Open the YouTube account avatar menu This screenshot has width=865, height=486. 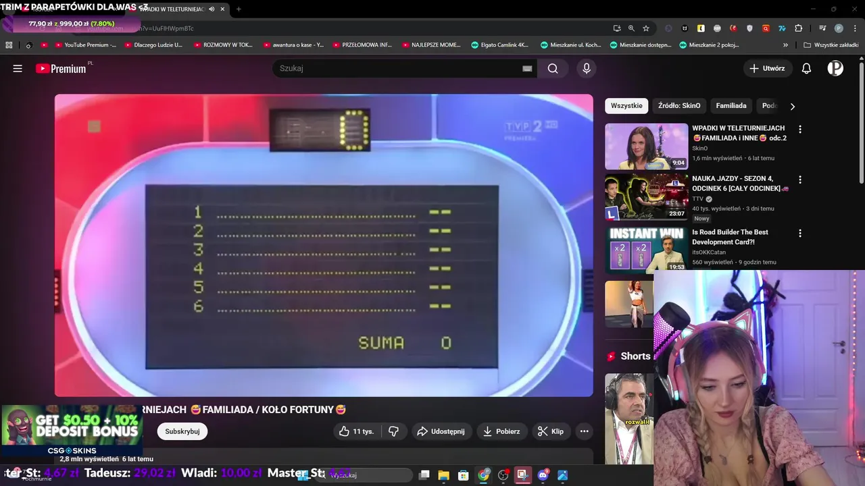coord(835,68)
